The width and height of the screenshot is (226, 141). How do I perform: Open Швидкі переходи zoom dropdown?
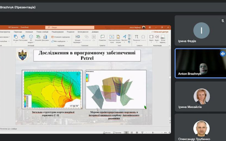(x=77, y=39)
